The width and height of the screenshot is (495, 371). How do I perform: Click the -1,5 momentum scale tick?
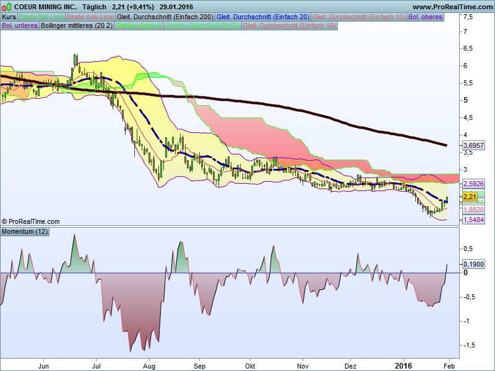click(469, 346)
